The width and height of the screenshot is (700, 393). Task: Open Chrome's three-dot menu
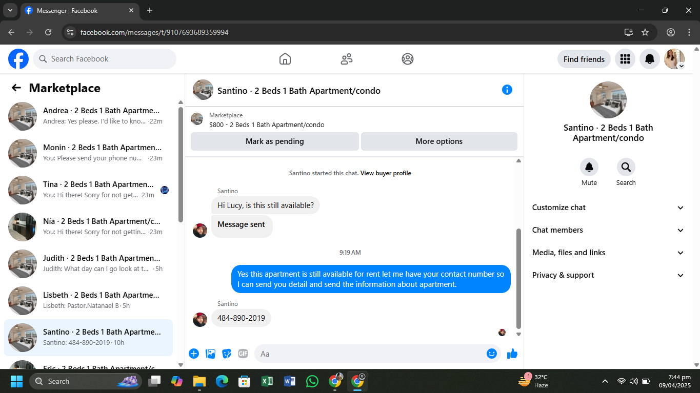[x=689, y=32]
